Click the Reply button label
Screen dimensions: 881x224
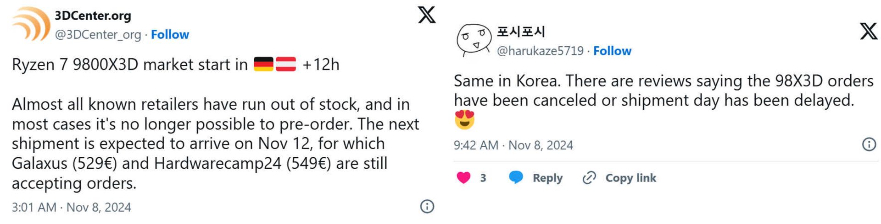click(547, 178)
